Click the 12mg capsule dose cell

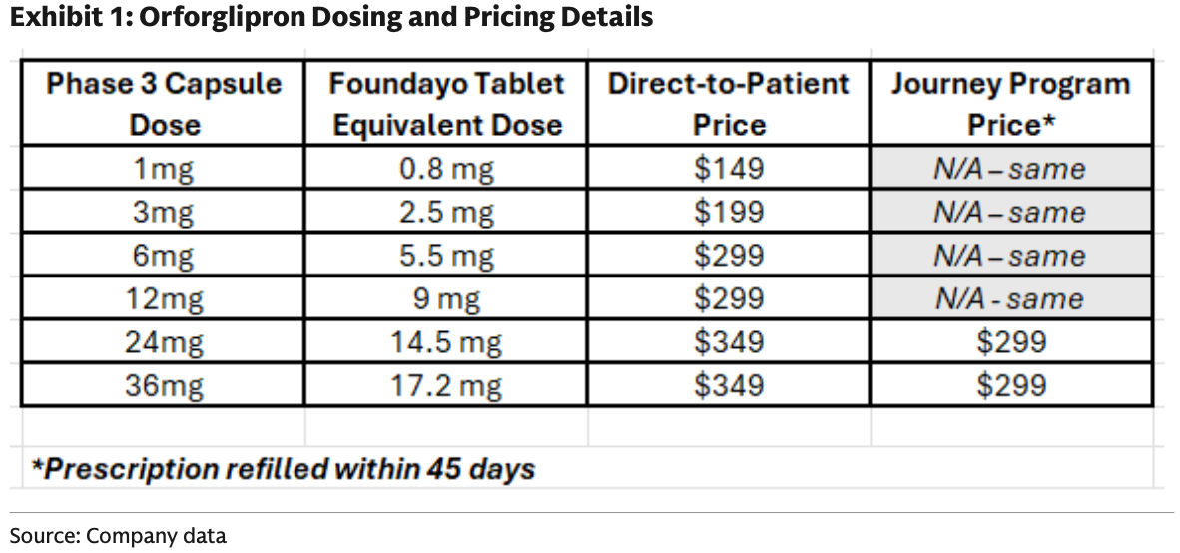point(164,298)
